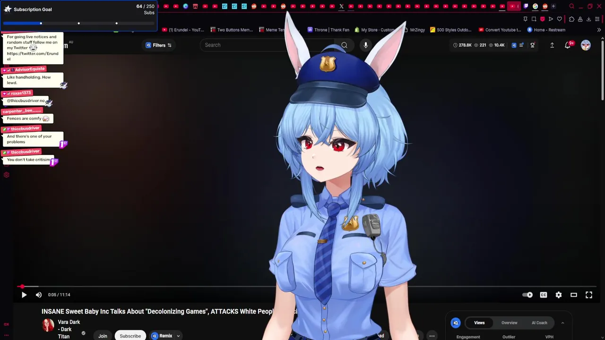Collapse the vidIQ panel with the chevron
605x340 pixels.
pos(562,323)
